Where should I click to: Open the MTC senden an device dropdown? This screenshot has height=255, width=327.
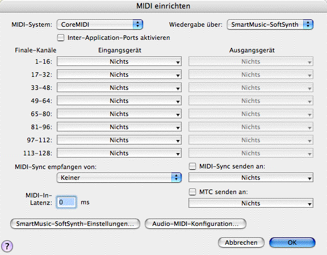(251, 203)
